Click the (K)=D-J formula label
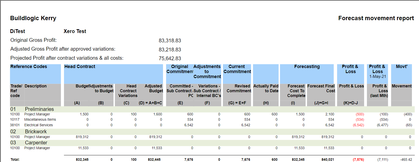The width and height of the screenshot is (419, 162). [x=351, y=103]
